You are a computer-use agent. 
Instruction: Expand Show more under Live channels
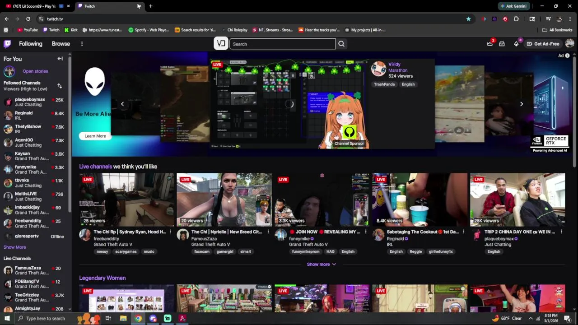point(322,264)
